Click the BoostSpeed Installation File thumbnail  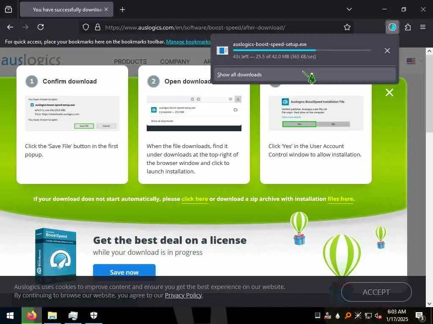tap(315, 113)
